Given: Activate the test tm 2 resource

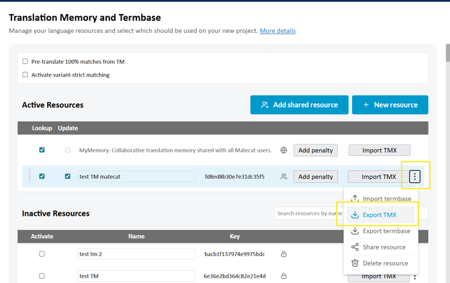Looking at the screenshot, I should (x=42, y=254).
